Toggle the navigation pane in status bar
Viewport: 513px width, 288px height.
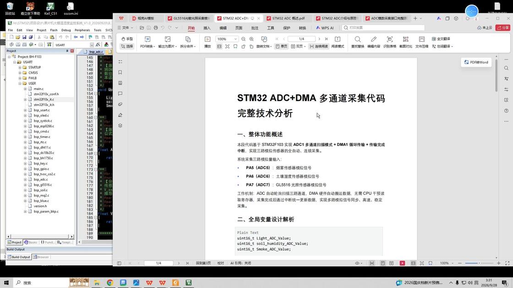pos(119,263)
